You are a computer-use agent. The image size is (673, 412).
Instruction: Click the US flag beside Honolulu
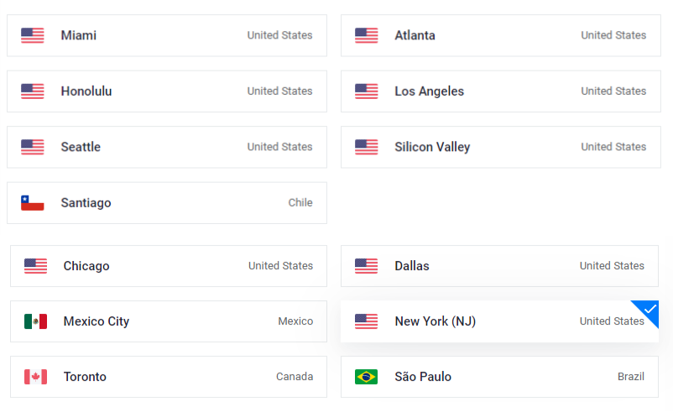pos(33,91)
